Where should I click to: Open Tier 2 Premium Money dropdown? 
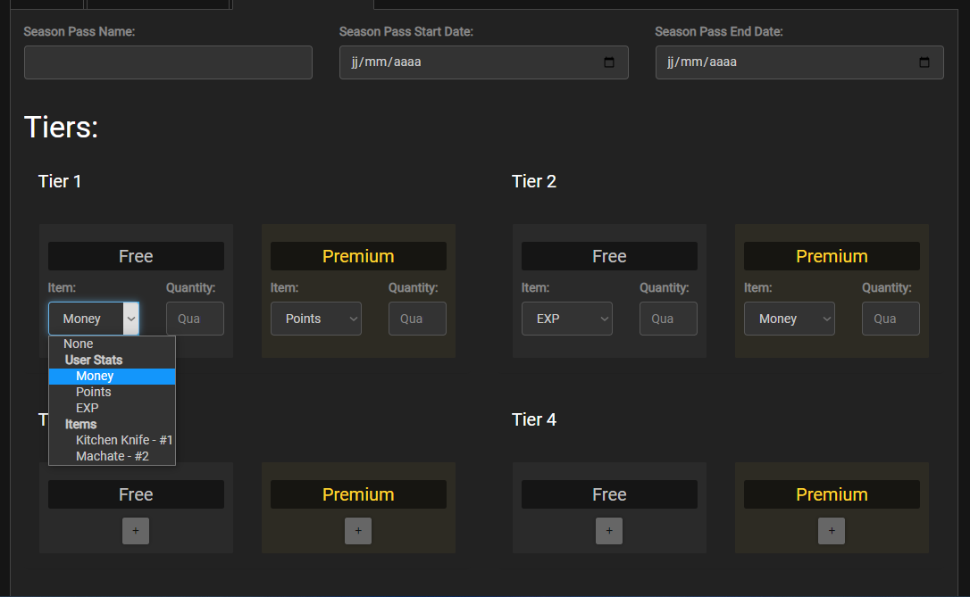click(790, 319)
